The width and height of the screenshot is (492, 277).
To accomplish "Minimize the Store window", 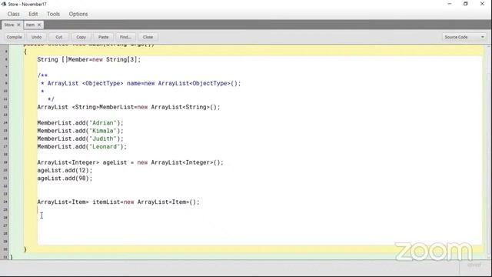I will 449,4.
